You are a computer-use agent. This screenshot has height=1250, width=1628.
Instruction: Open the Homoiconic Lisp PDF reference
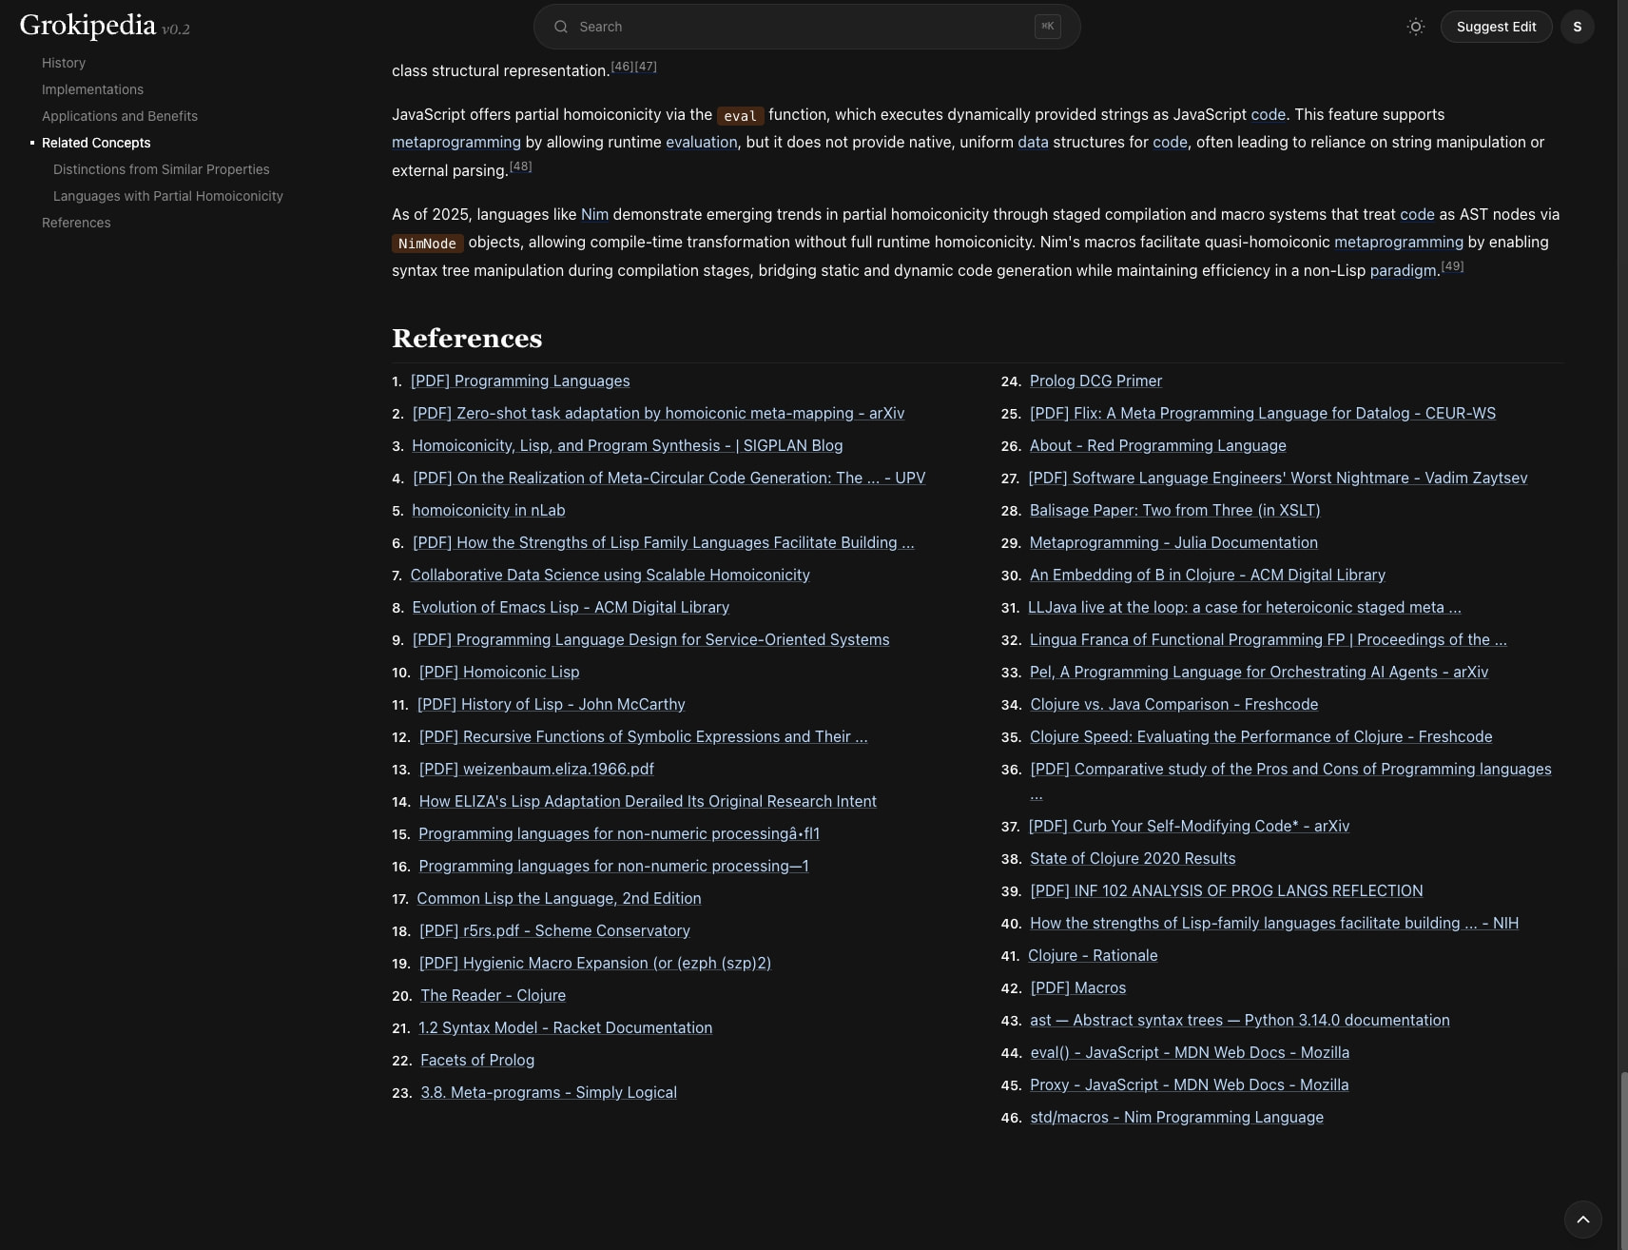click(x=499, y=672)
